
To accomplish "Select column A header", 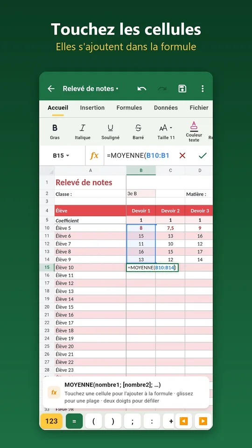I will pos(90,171).
